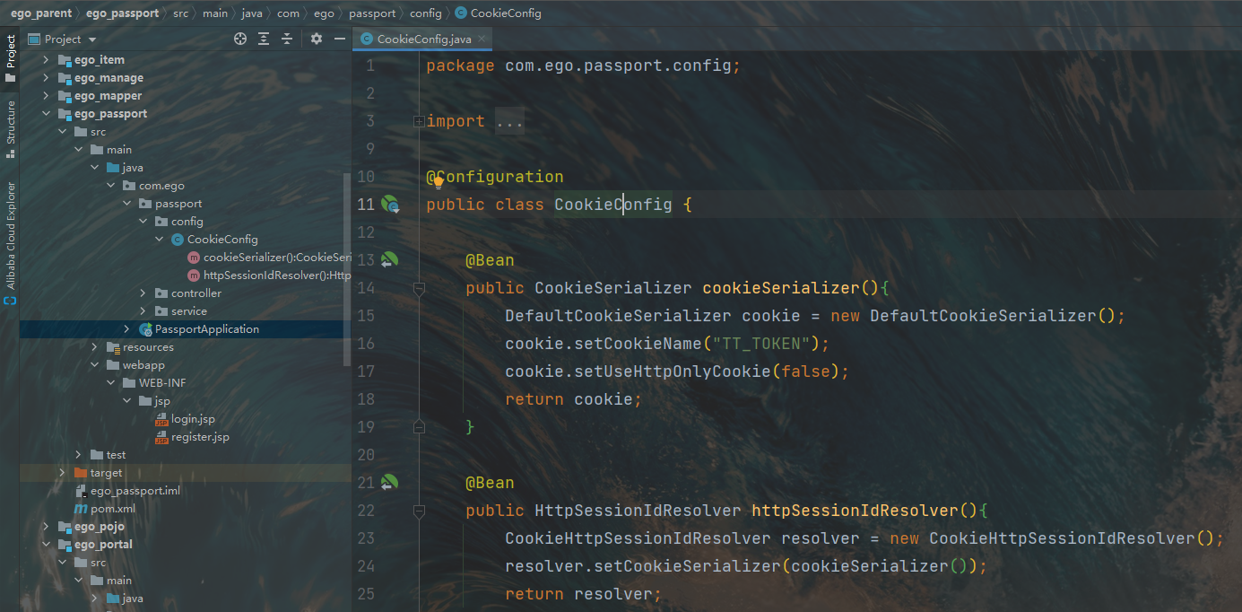The image size is (1242, 612).
Task: Collapse the ego_passport module
Action: coord(46,114)
